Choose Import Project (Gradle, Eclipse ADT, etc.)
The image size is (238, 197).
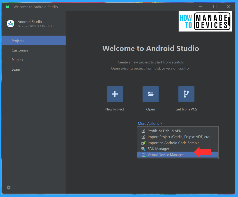(178, 137)
